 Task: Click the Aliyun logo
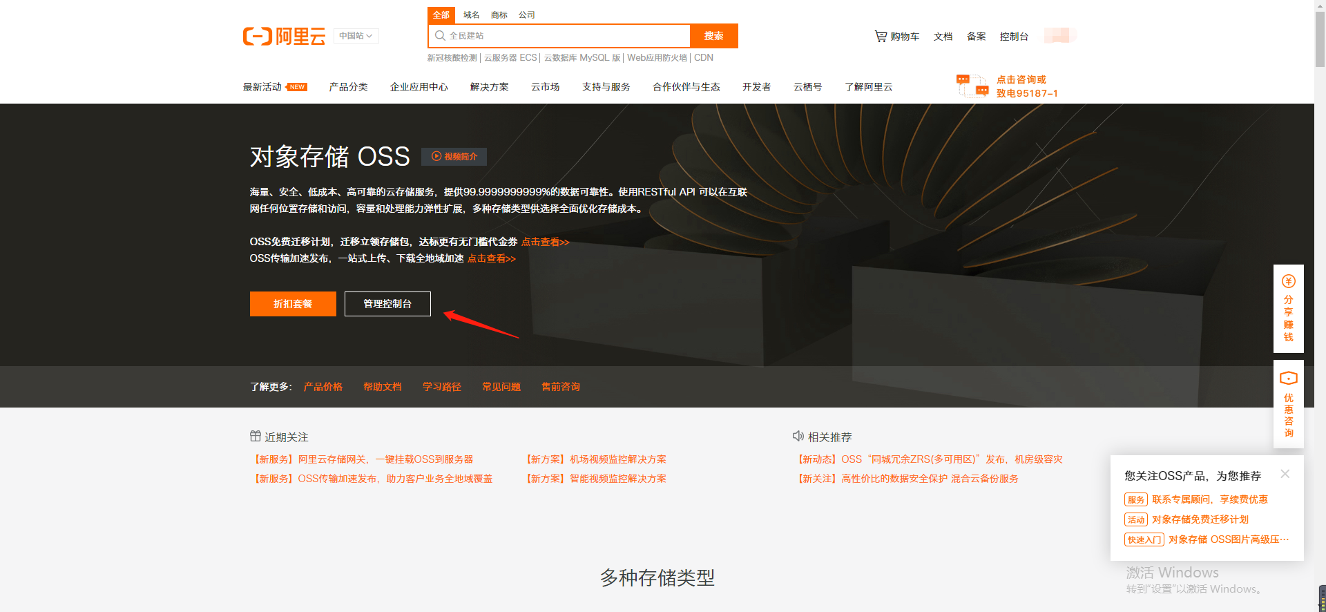[284, 36]
